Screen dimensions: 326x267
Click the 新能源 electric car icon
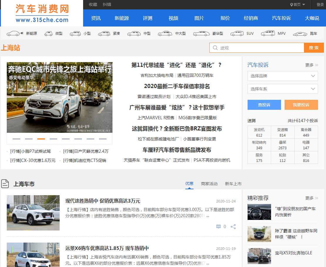point(15,33)
